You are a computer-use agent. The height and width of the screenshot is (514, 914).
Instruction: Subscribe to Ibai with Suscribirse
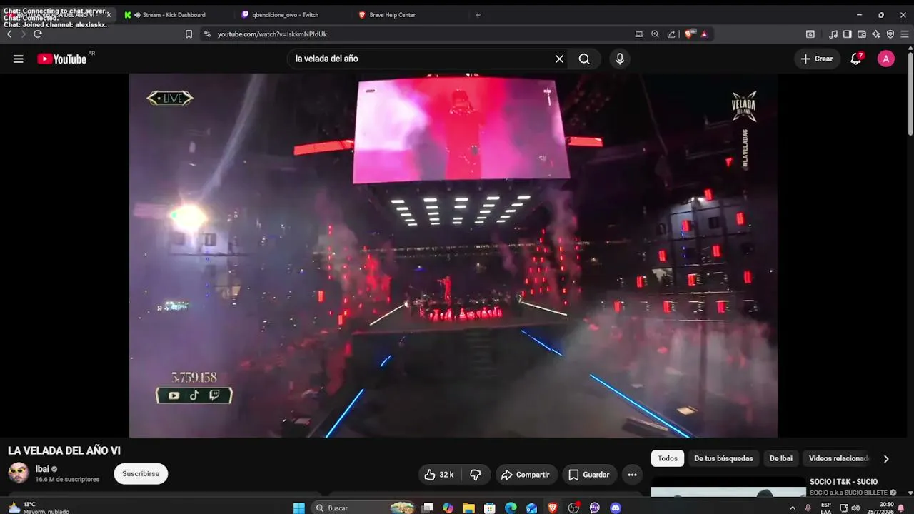coord(141,474)
